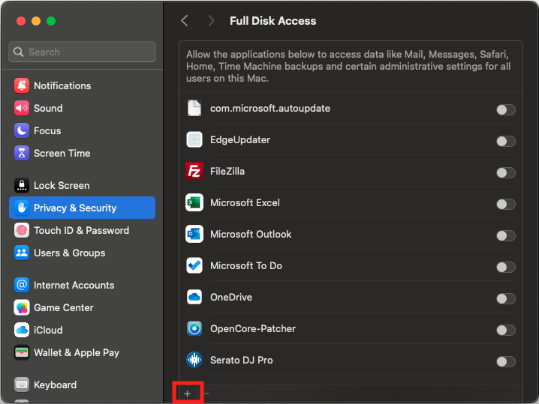Add an app with the plus button

tap(188, 394)
